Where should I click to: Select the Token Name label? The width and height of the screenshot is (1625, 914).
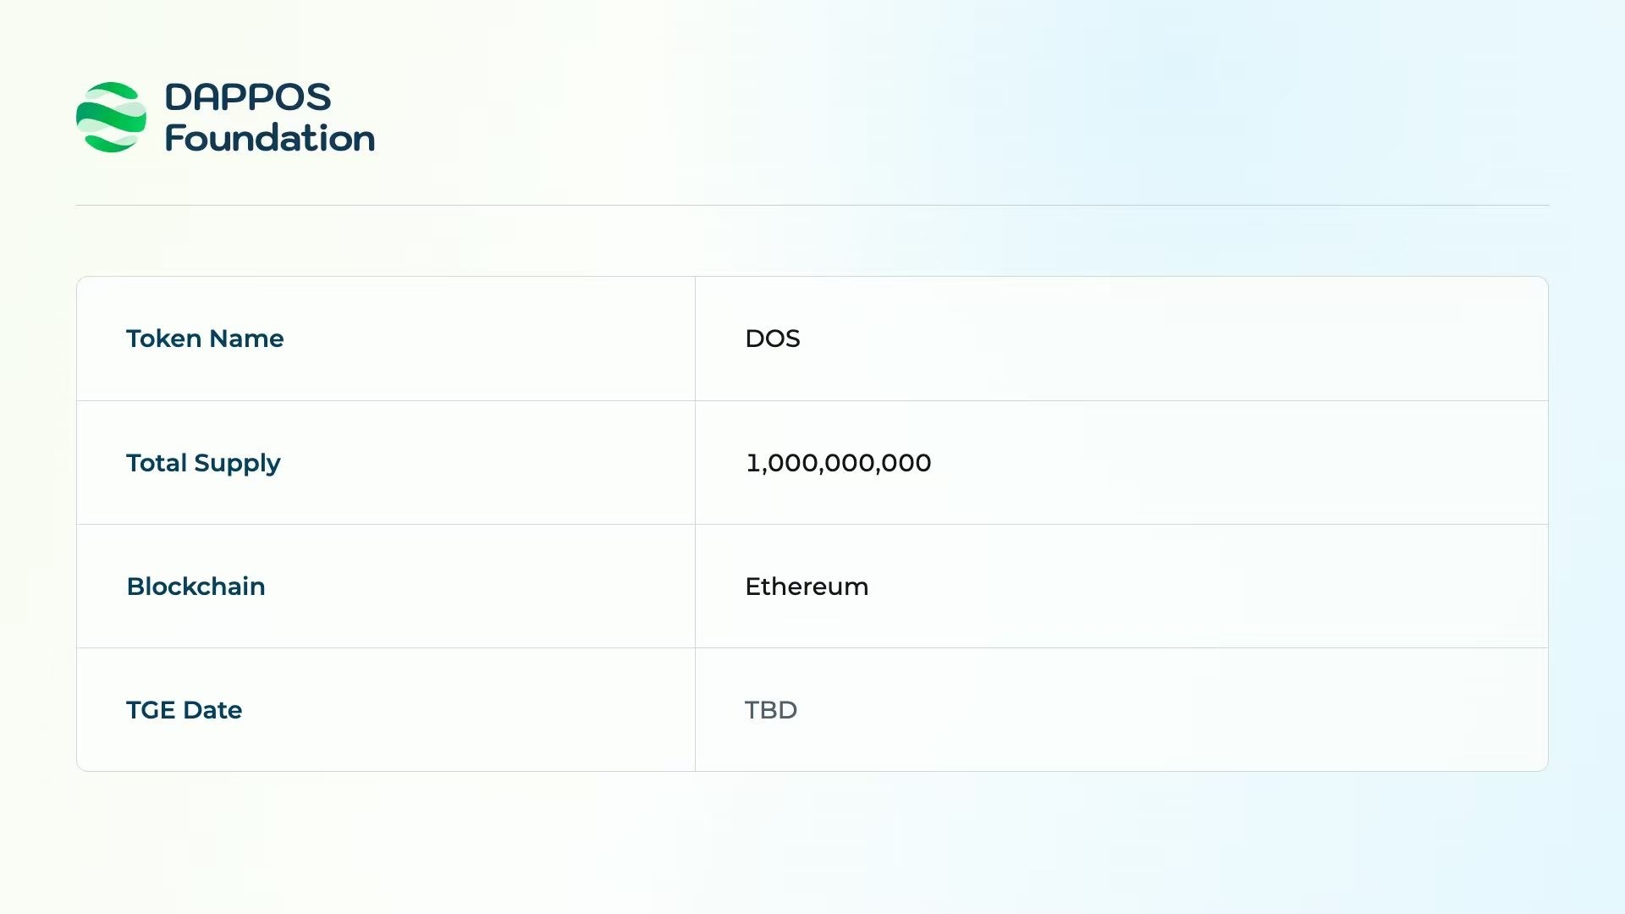click(205, 339)
